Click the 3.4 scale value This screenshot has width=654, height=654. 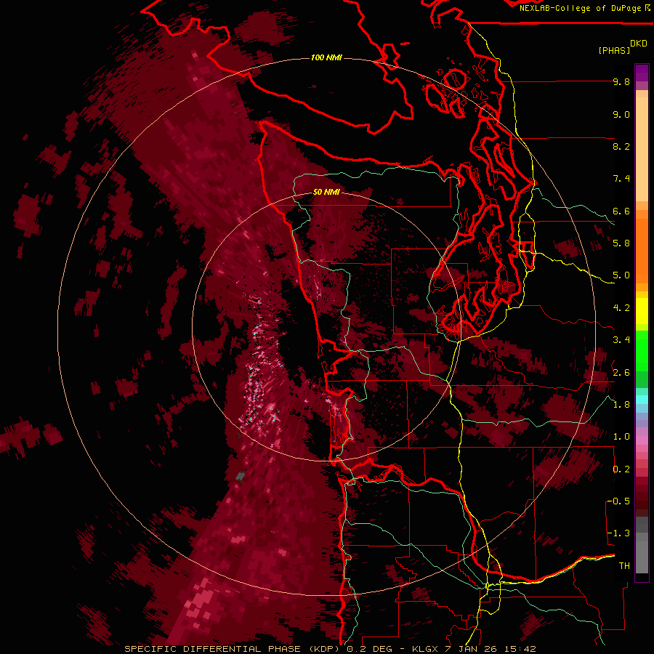coord(621,340)
